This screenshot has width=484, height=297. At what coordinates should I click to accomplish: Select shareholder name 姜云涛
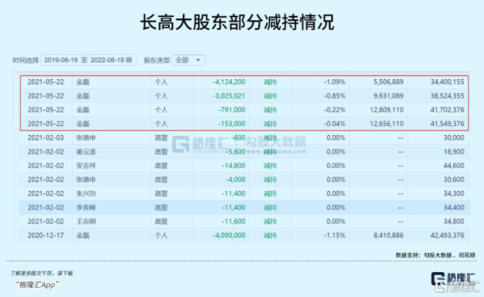(x=86, y=152)
